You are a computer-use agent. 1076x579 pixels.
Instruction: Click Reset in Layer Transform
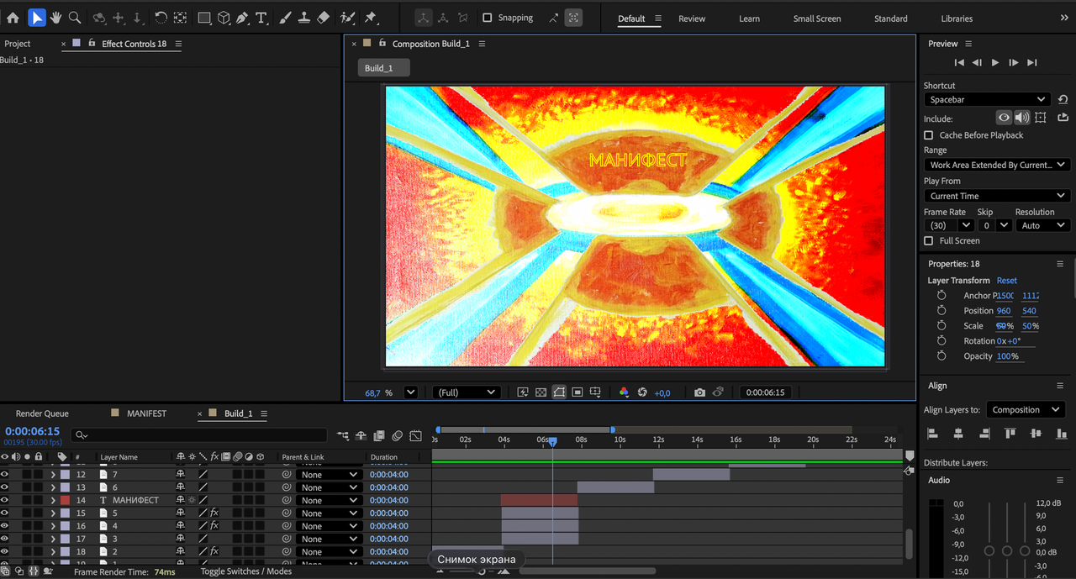(1006, 281)
